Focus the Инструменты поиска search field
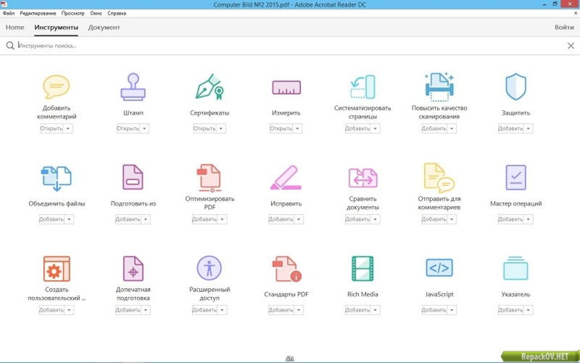Image resolution: width=580 pixels, height=363 pixels. 289,46
